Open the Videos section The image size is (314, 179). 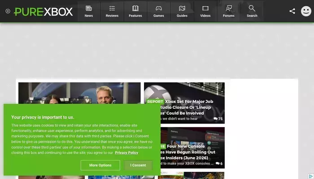(x=205, y=11)
